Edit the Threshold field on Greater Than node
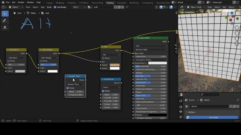 tap(75, 95)
